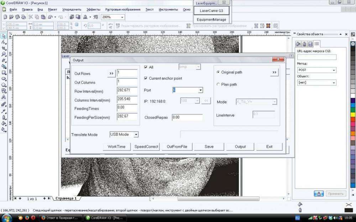Expand the Translate Mode USB Mode dropdown
Viewport: 356px width, 222px height.
[136, 135]
